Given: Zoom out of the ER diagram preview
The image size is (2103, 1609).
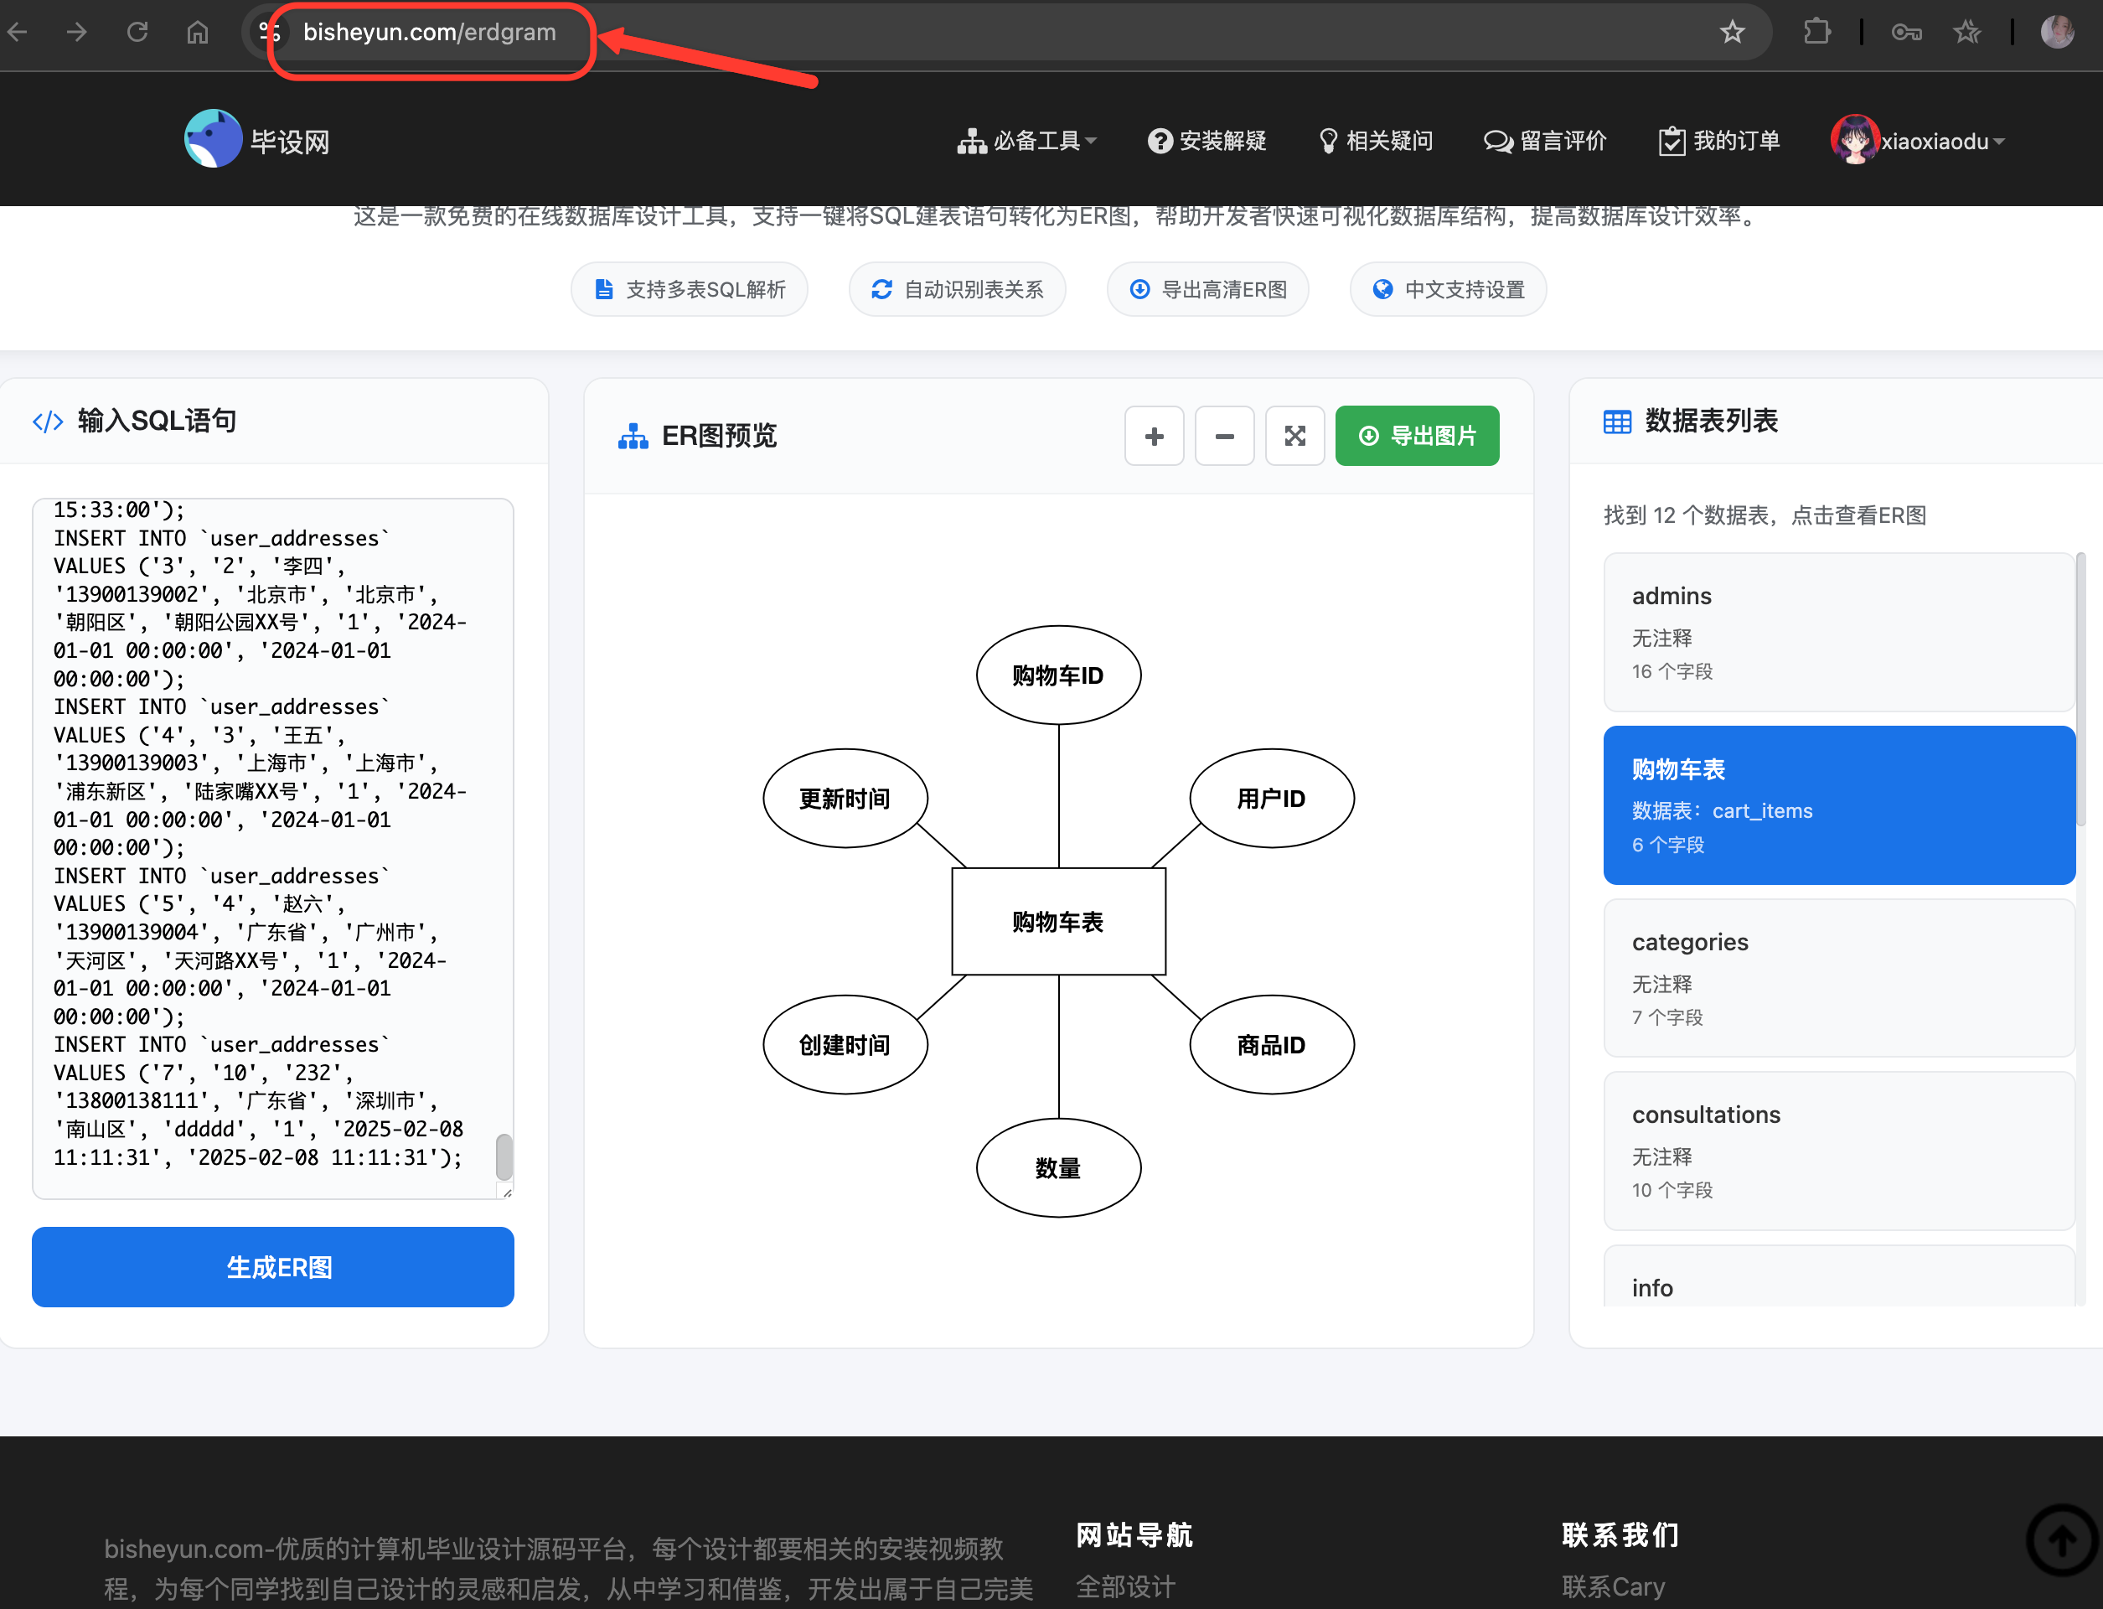Looking at the screenshot, I should 1224,436.
